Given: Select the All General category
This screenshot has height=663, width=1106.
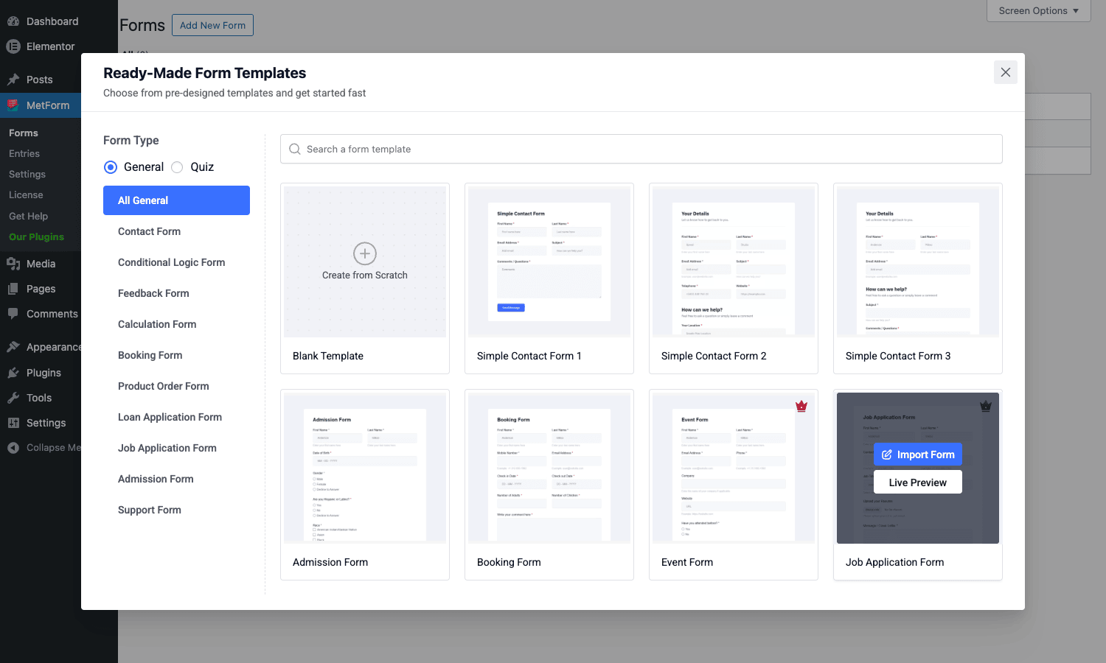Looking at the screenshot, I should [176, 200].
